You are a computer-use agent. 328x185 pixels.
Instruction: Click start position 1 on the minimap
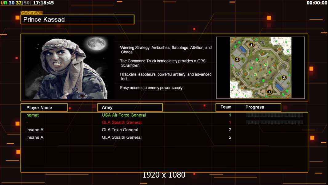(270, 92)
